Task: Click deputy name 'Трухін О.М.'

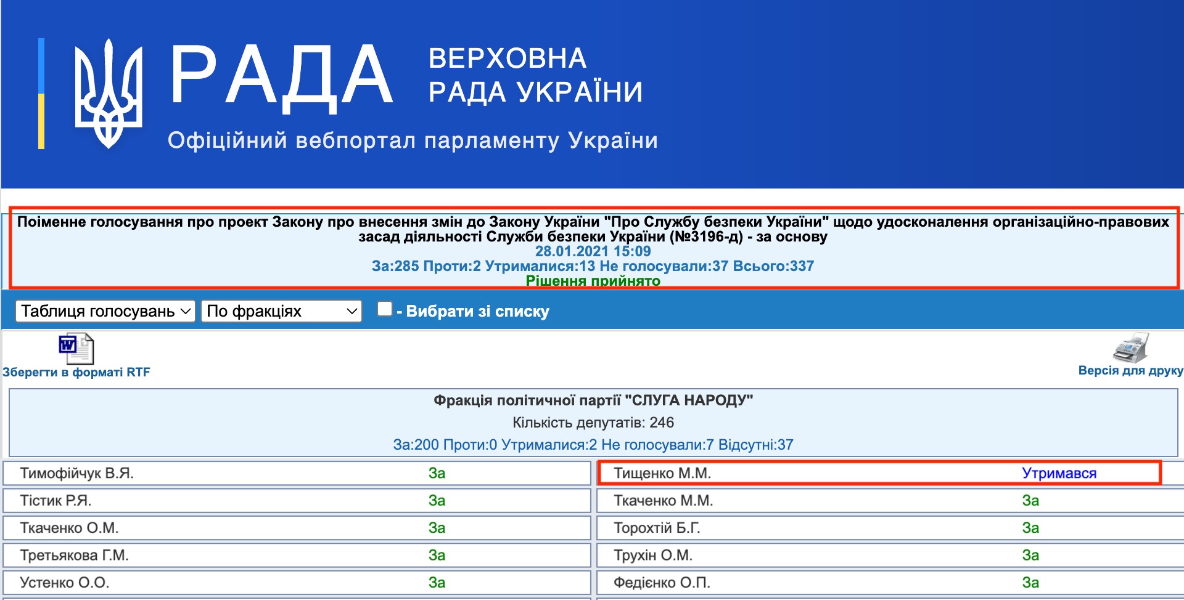Action: [653, 555]
